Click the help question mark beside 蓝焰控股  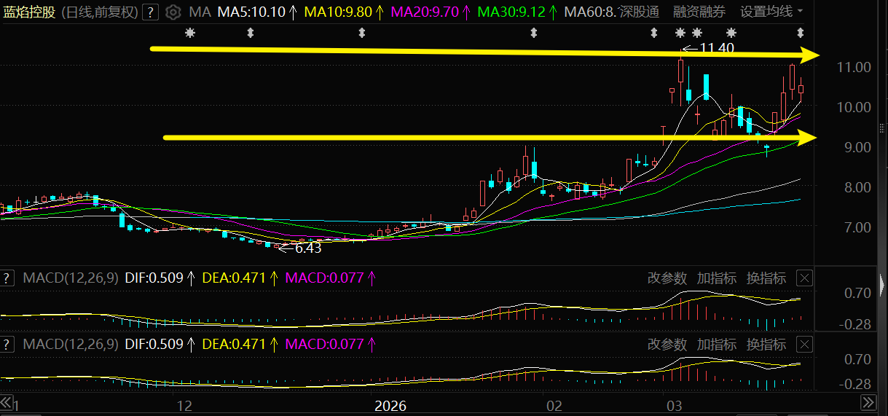150,12
